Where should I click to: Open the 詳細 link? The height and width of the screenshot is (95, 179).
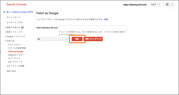pos(106,19)
